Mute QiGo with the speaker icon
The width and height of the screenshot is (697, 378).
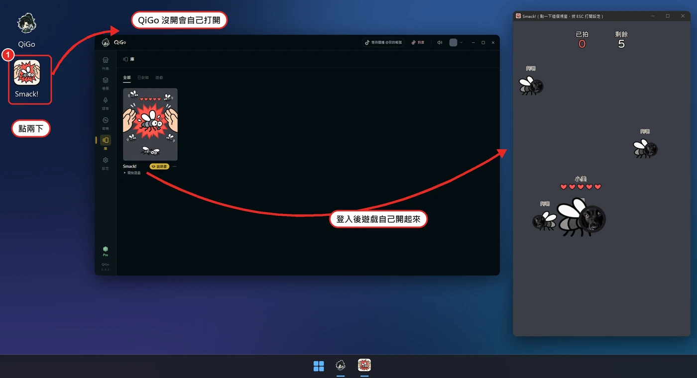click(x=440, y=43)
